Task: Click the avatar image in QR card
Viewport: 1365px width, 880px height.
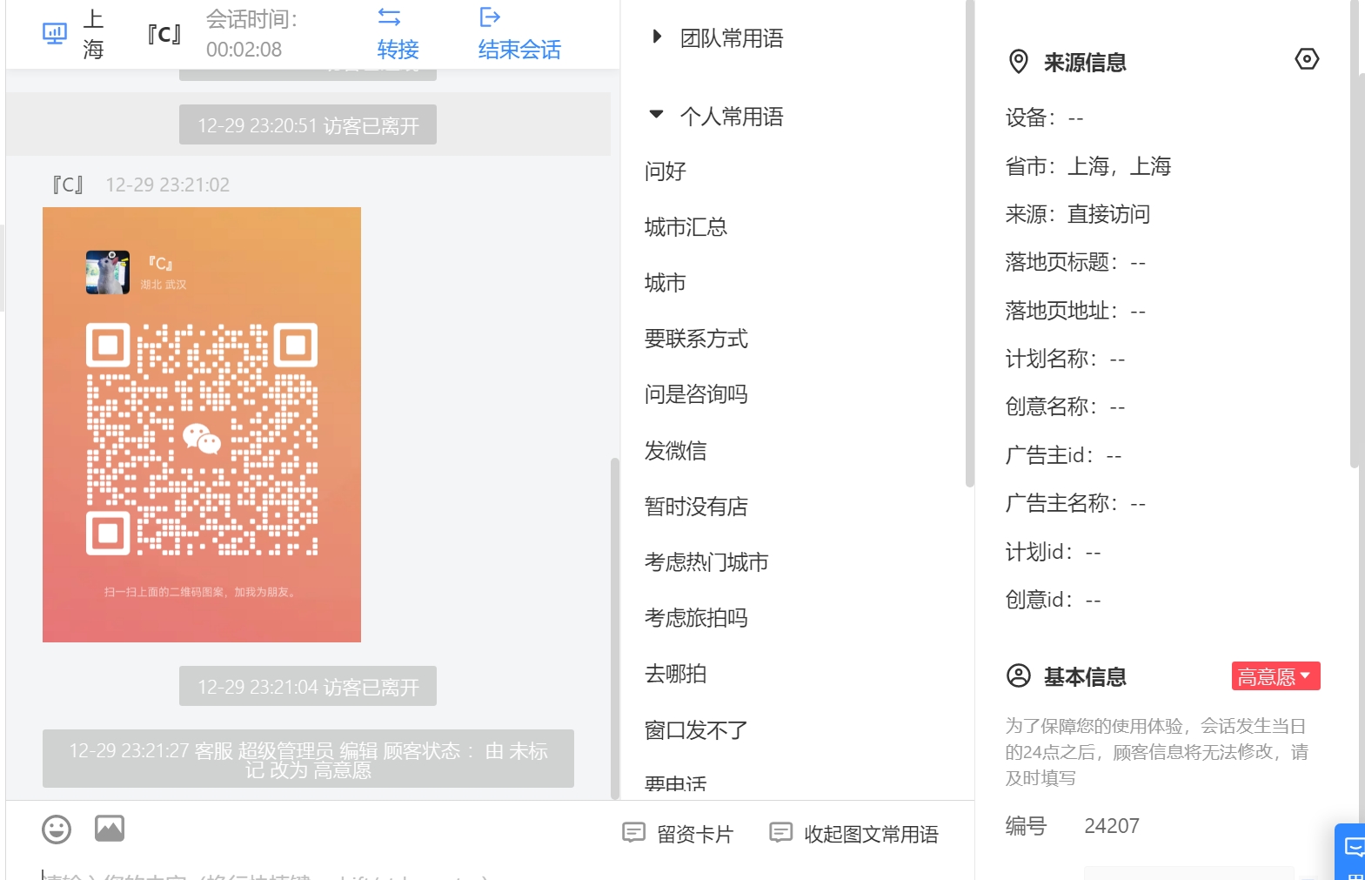Action: coord(108,272)
